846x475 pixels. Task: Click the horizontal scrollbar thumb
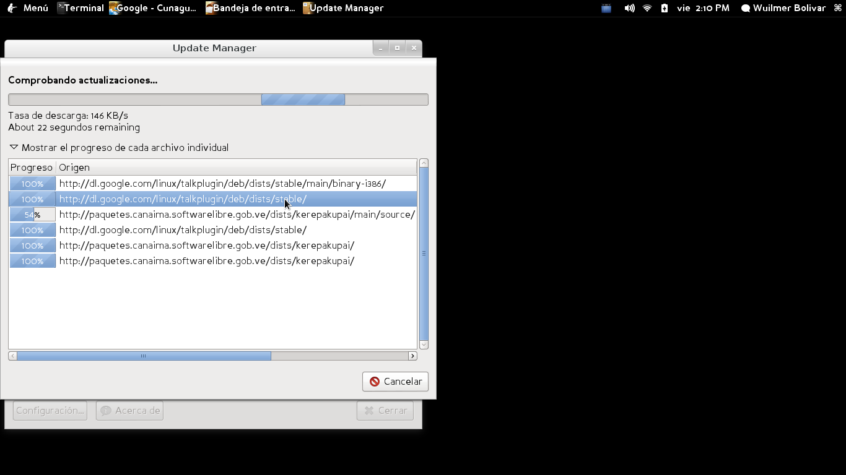[x=144, y=356]
